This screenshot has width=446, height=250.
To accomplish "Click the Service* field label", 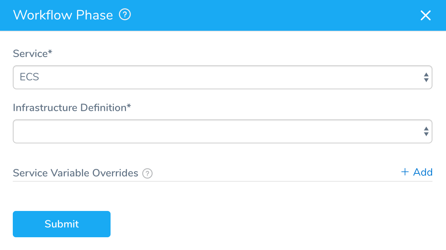I will pos(32,53).
